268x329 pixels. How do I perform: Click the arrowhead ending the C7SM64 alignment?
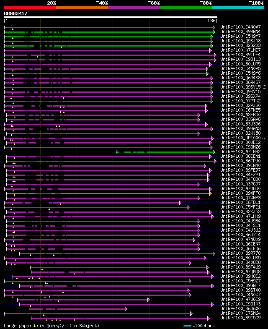pos(191,314)
